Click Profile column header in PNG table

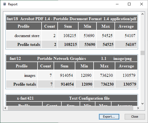(22, 66)
